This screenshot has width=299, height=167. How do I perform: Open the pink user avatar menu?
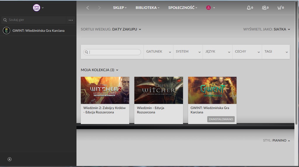point(208,8)
